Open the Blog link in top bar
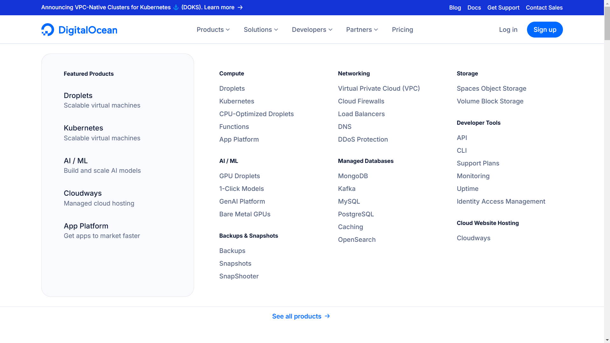Image resolution: width=610 pixels, height=343 pixels. pyautogui.click(x=455, y=8)
